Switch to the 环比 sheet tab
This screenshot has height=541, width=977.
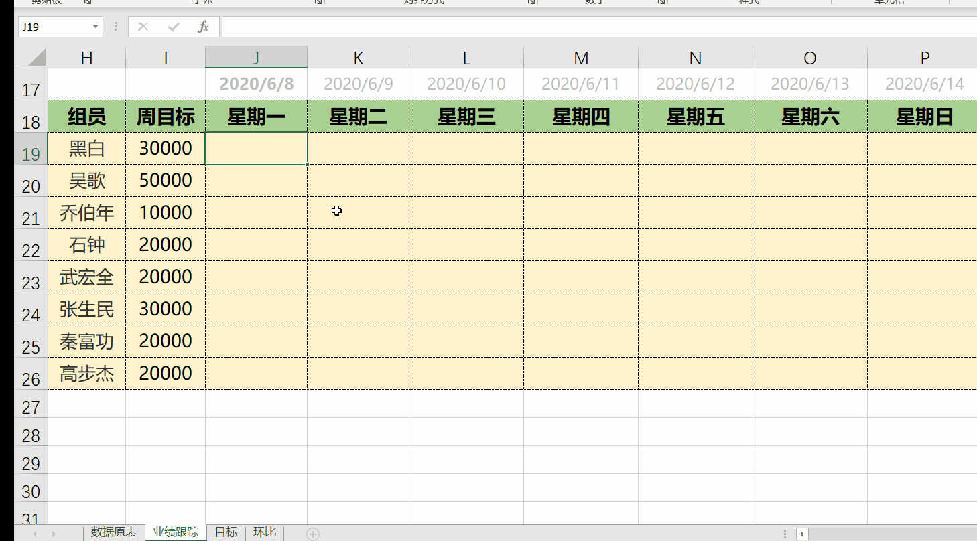coord(265,532)
